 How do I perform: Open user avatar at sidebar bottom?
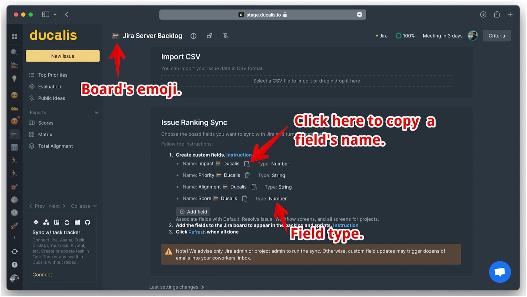pos(14,279)
